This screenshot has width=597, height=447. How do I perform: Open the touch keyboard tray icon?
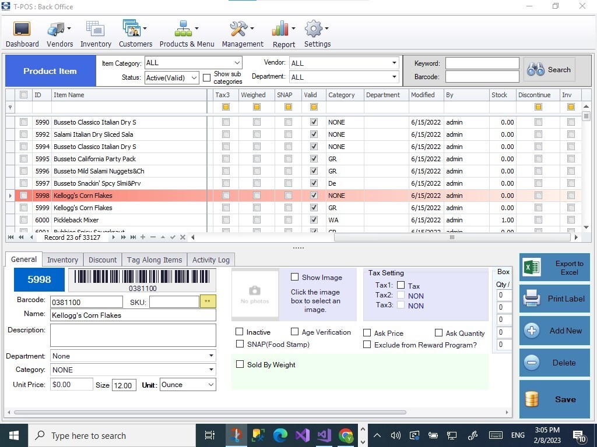[496, 435]
